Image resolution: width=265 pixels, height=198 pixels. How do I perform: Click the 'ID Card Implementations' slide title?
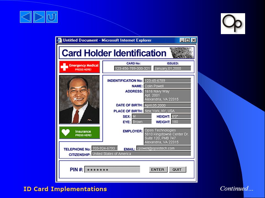pyautogui.click(x=65, y=189)
